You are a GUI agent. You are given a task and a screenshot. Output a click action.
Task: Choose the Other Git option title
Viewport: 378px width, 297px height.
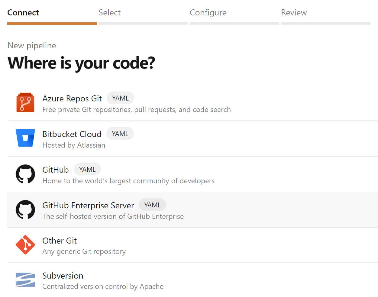click(x=60, y=241)
